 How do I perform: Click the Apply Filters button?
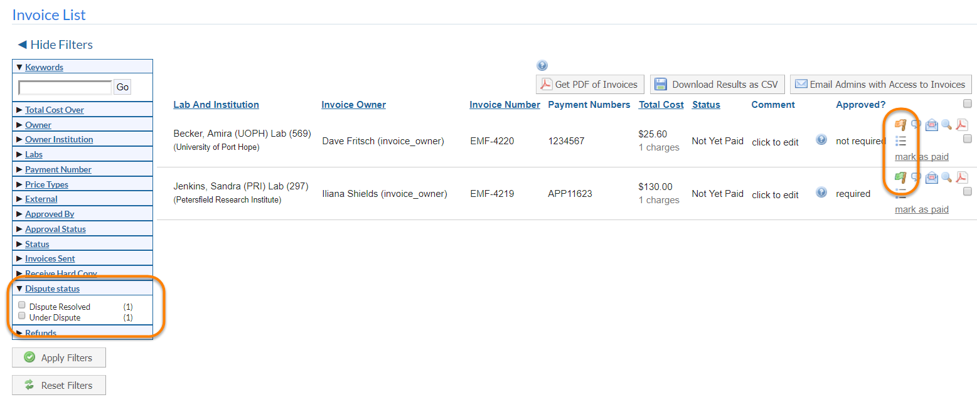click(x=59, y=357)
